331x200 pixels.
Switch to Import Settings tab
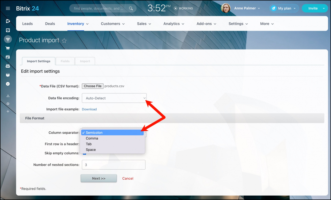[39, 61]
